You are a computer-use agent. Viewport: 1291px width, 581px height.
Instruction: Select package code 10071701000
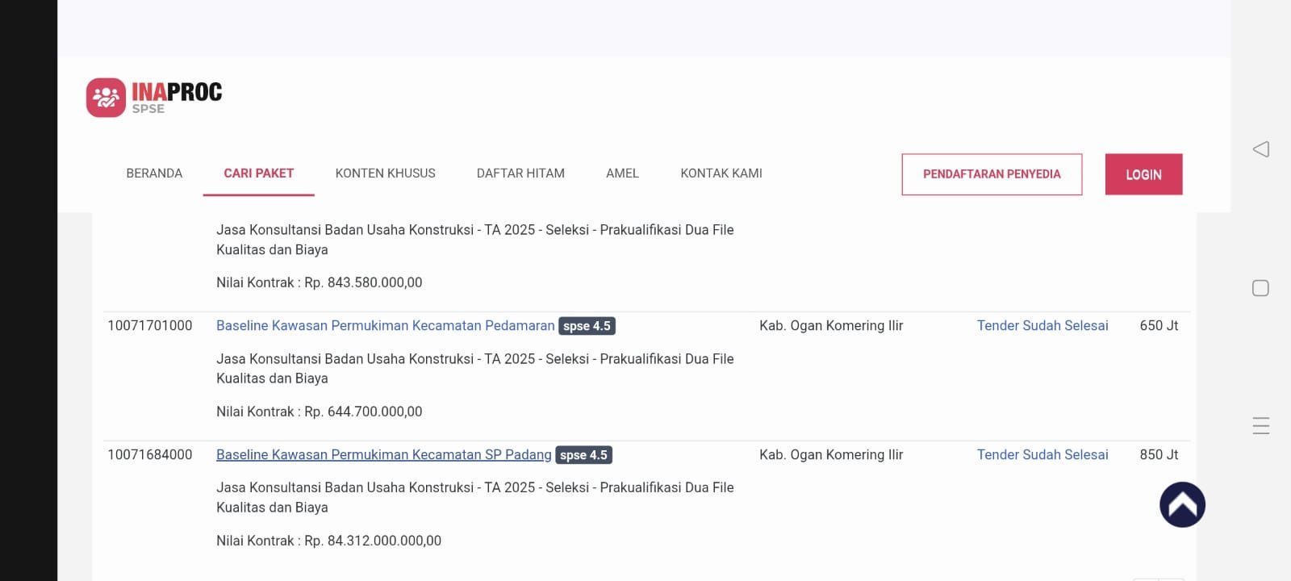(x=150, y=326)
